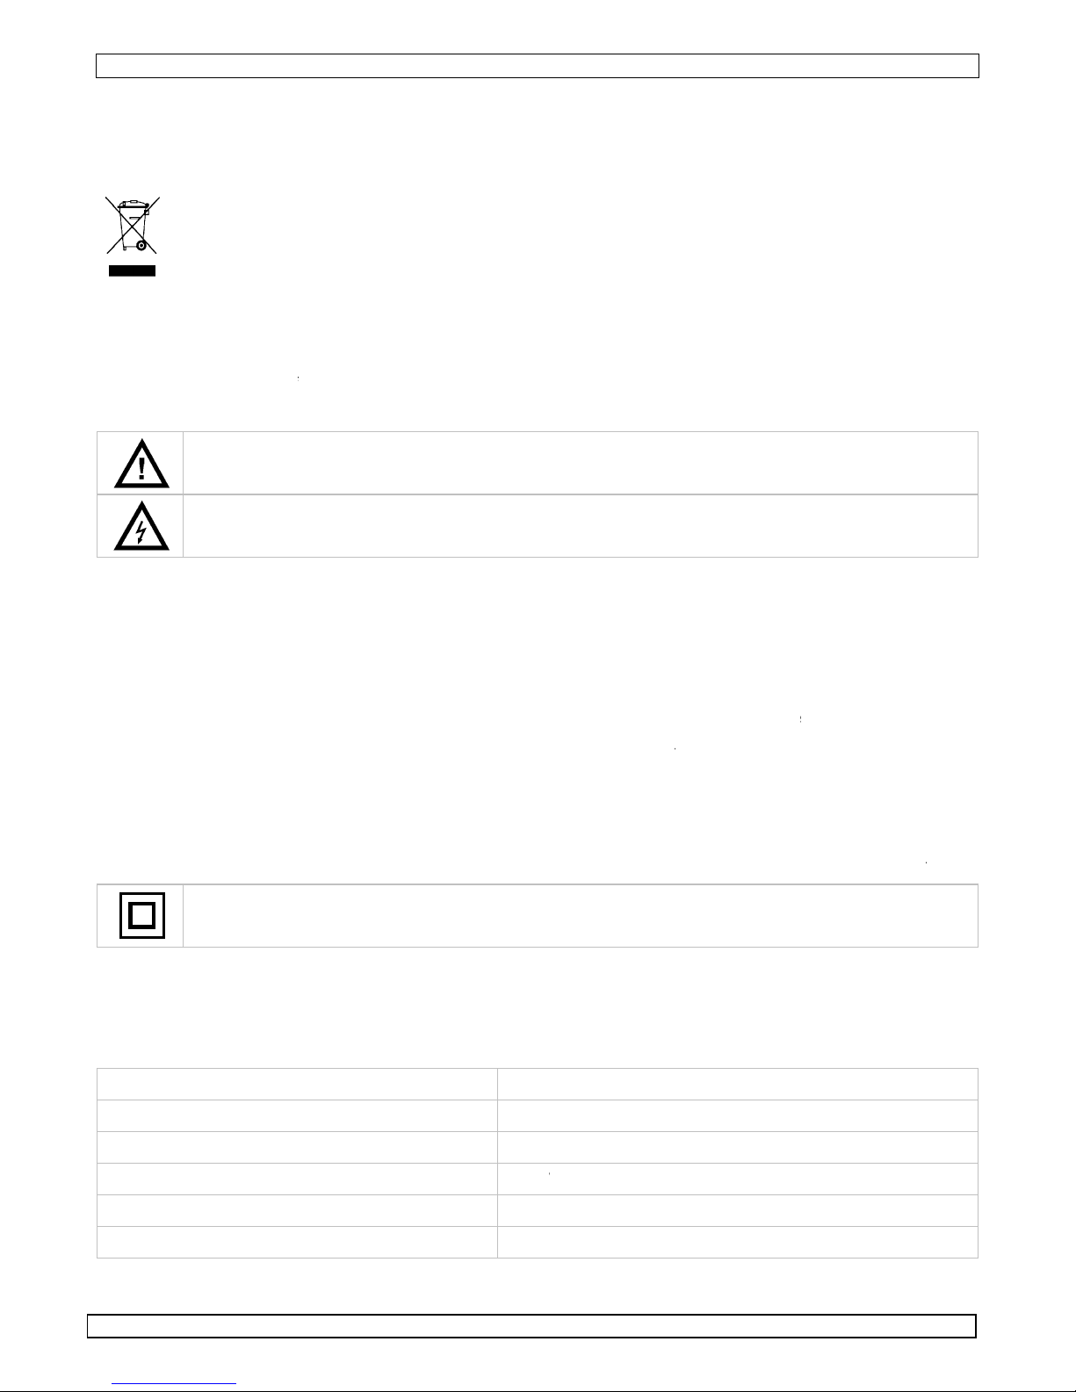Image resolution: width=1076 pixels, height=1392 pixels.
Task: Click the thick-bordered footer box near page bottom
Action: [532, 1326]
